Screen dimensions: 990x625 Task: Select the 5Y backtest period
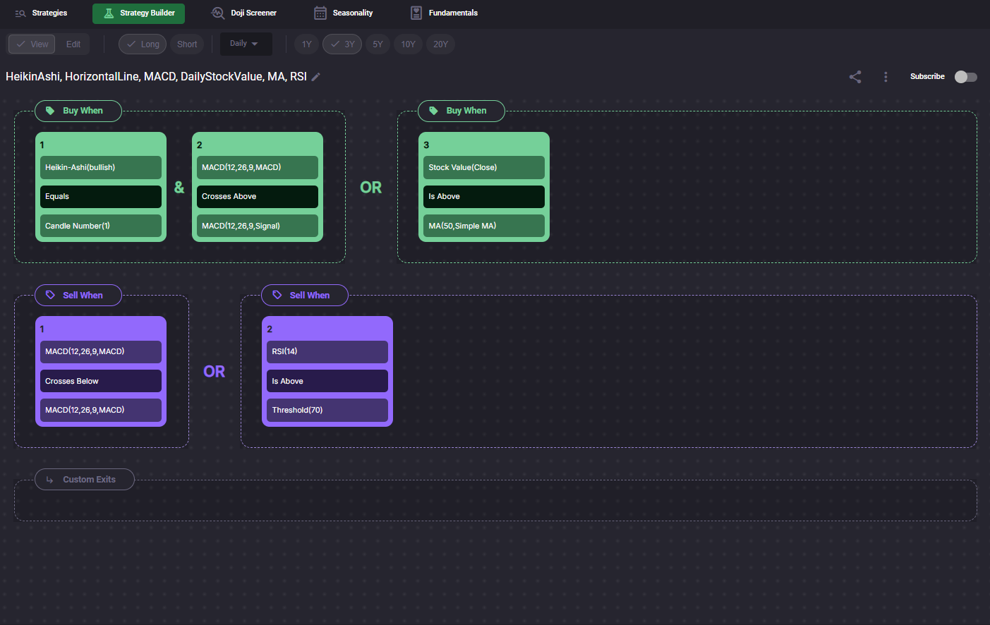[x=378, y=44]
